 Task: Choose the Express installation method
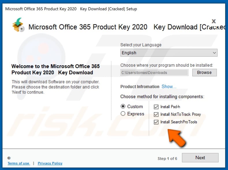(123, 114)
